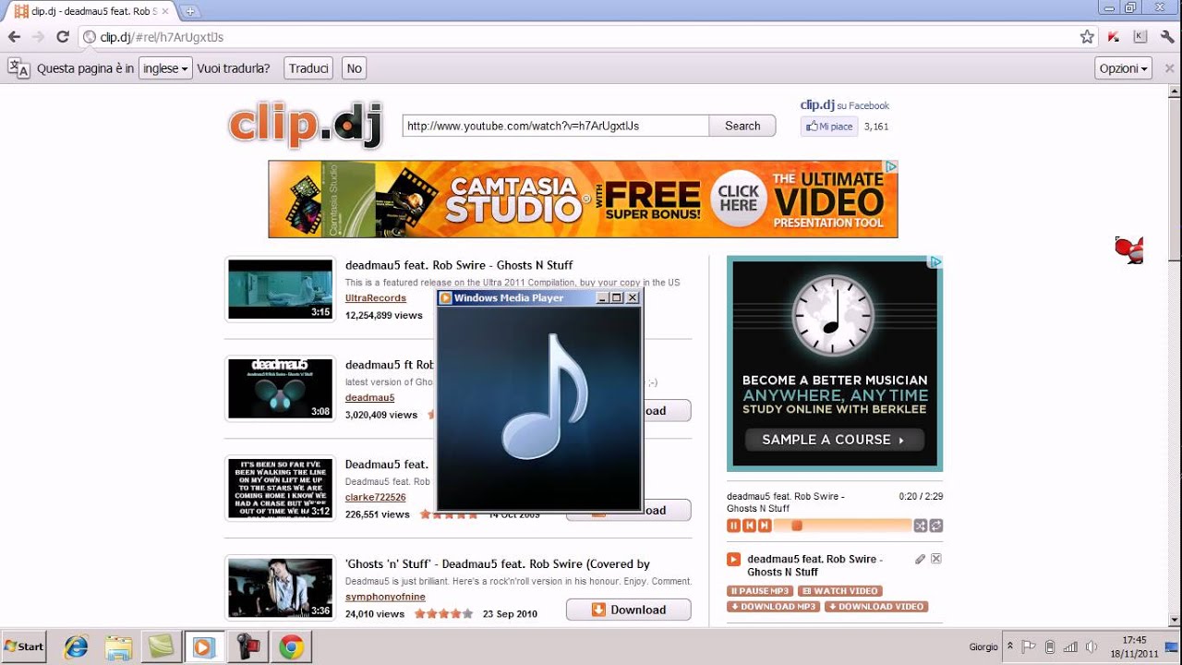Screen dimensions: 1182x665
Task: Play the playlist entry Ghosts N Stuff
Action: click(733, 559)
